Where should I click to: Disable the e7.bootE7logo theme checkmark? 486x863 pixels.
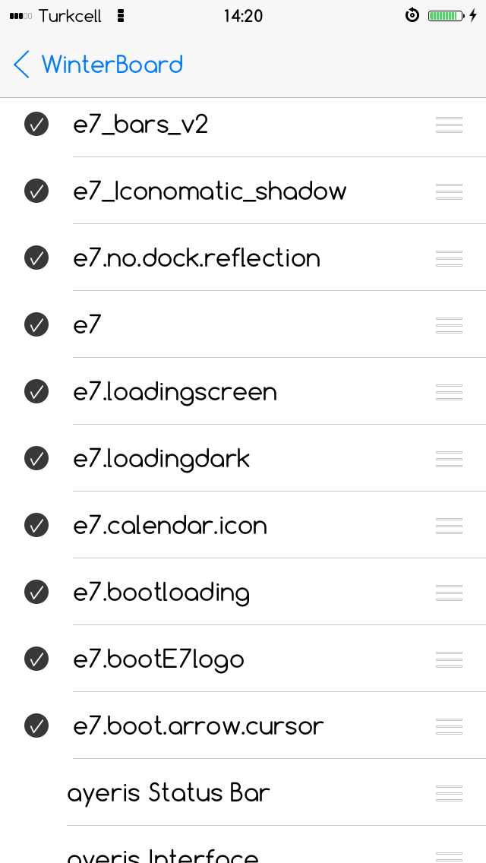point(36,659)
